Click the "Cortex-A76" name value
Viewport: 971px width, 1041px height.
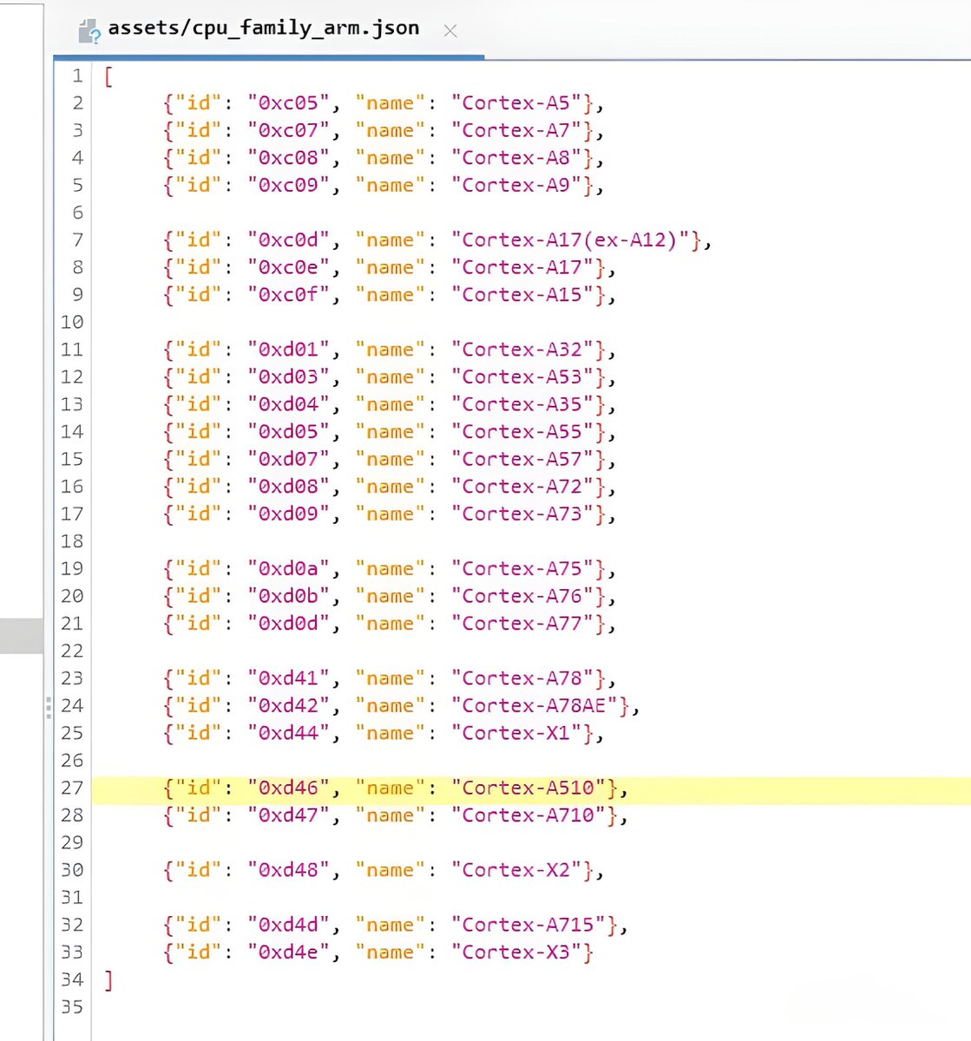click(522, 597)
